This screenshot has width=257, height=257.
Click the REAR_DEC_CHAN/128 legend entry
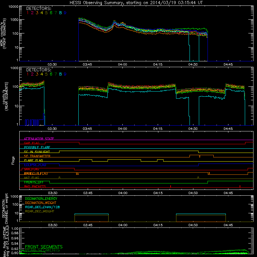coord(42,207)
